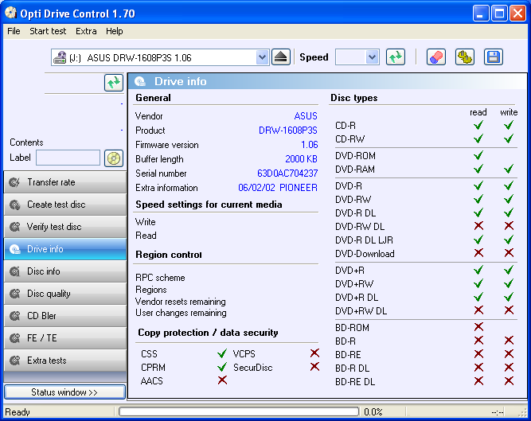Click the buffer length value 2000 KB

click(301, 159)
